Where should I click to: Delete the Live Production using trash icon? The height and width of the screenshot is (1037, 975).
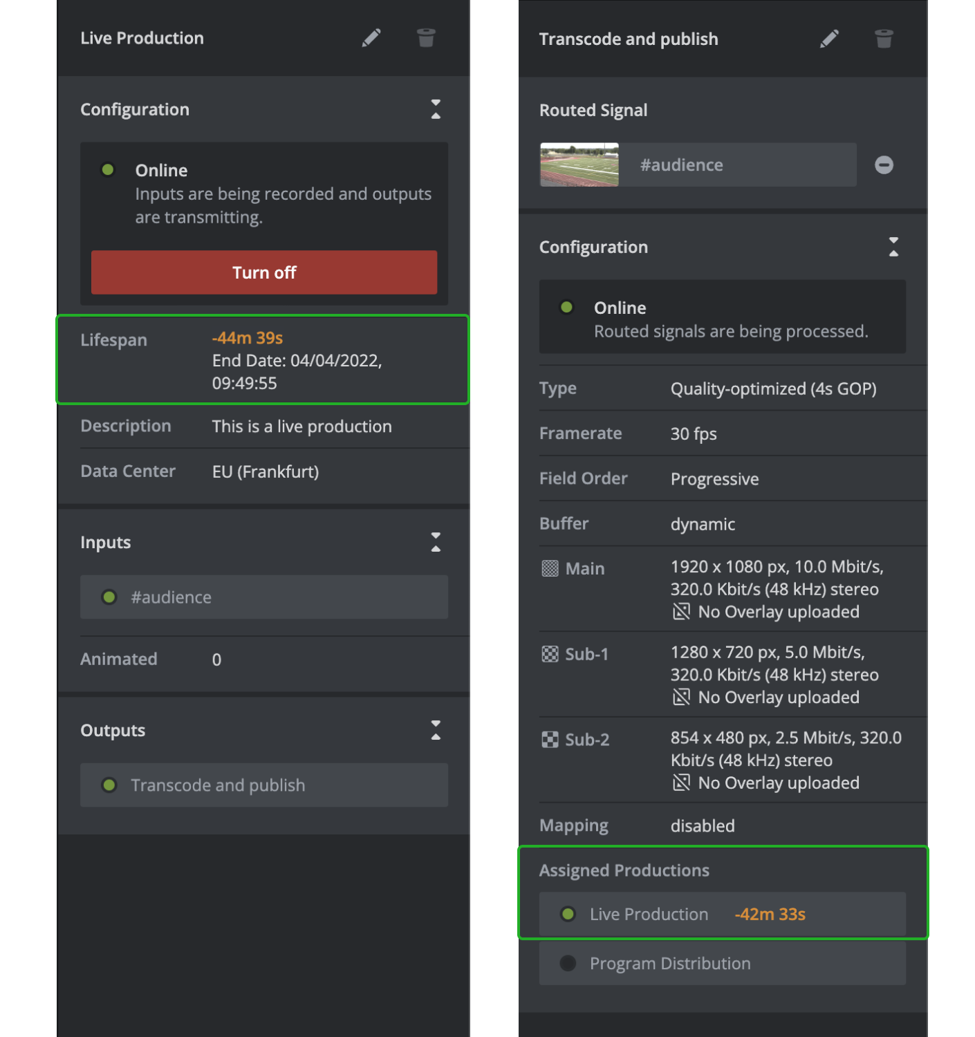click(426, 38)
